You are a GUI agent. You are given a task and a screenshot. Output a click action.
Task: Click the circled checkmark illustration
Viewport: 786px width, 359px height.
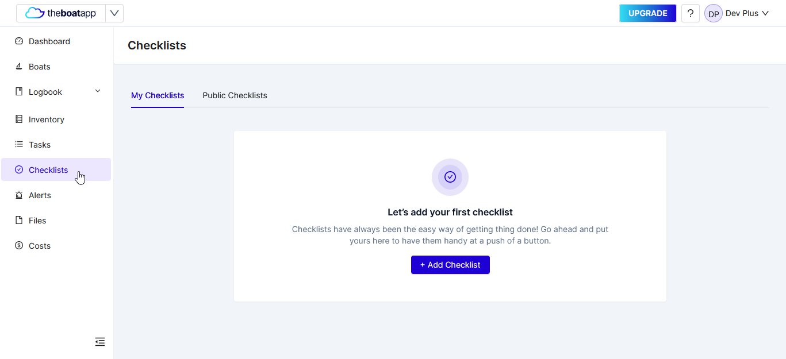point(450,177)
